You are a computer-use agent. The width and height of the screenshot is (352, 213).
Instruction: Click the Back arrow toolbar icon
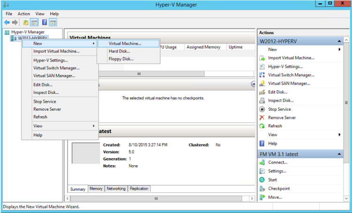[x=7, y=23]
